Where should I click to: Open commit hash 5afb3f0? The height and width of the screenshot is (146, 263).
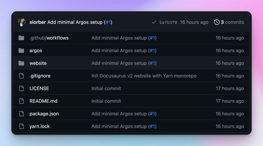[168, 22]
